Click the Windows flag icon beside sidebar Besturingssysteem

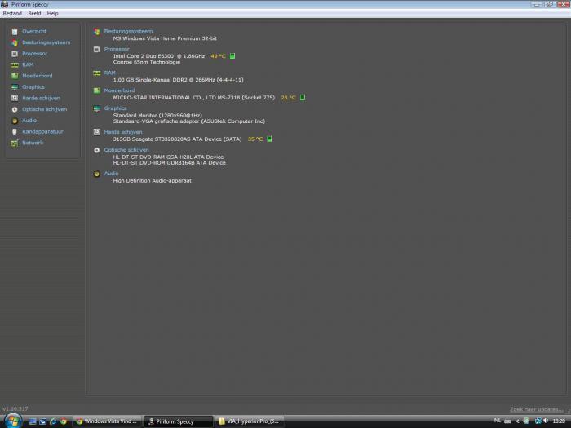[15, 42]
